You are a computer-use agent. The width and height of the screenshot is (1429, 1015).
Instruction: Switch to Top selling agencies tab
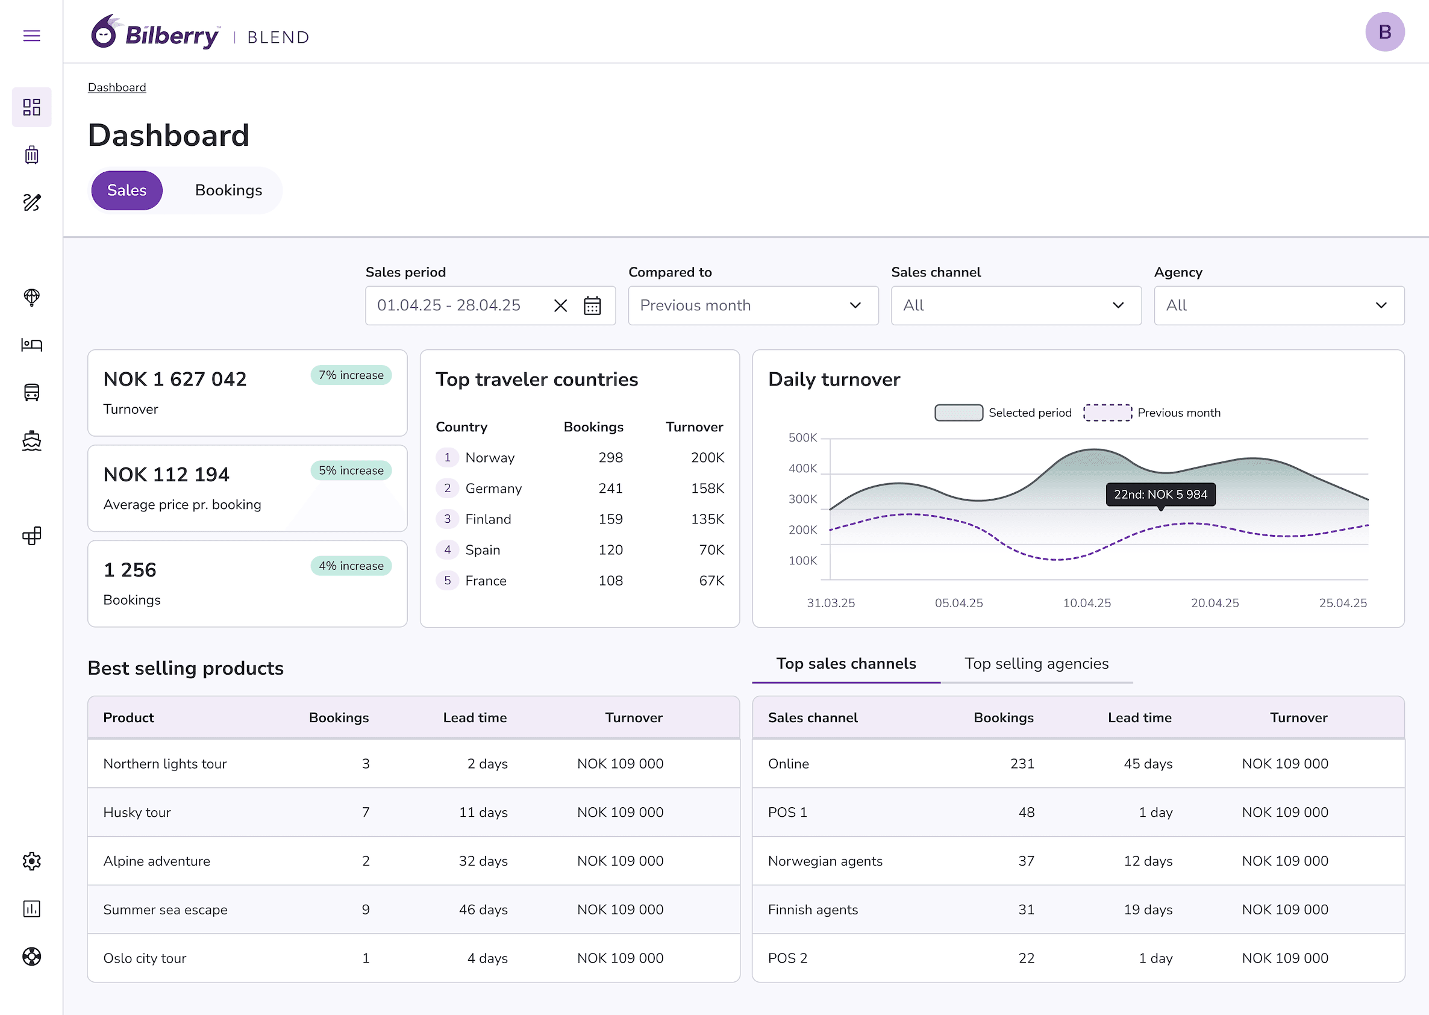(1036, 664)
